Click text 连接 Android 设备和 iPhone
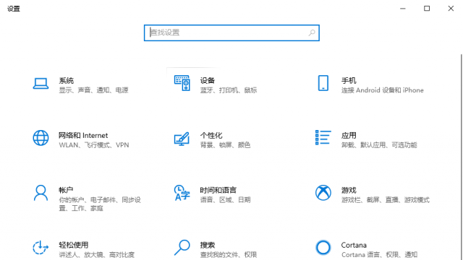 (x=383, y=90)
